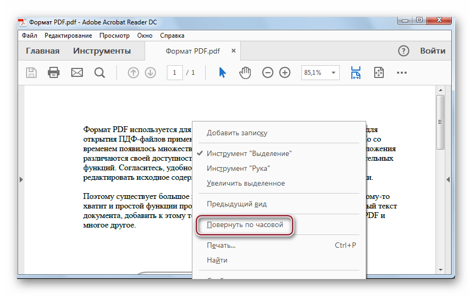Minimize the Acrobat Reader window

click(406, 21)
